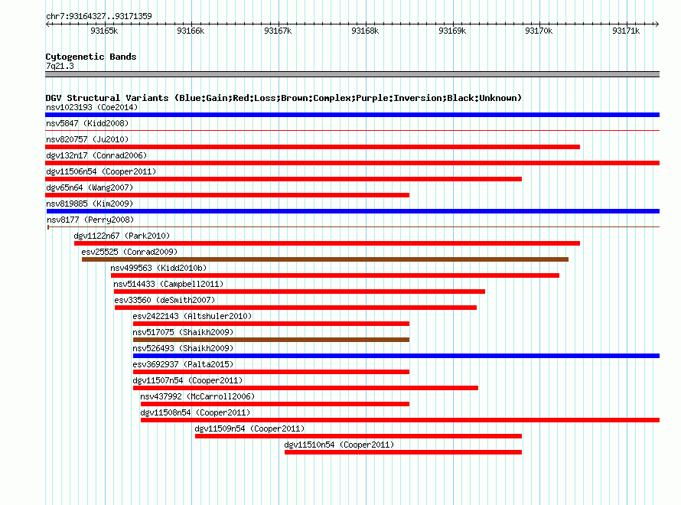Open the esv25525 (Conrad2009) label

(129, 252)
